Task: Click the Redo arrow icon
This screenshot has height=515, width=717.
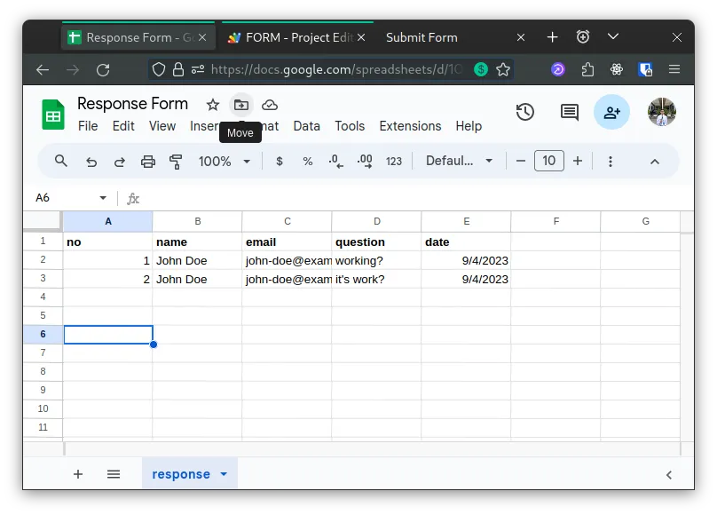Action: tap(120, 162)
